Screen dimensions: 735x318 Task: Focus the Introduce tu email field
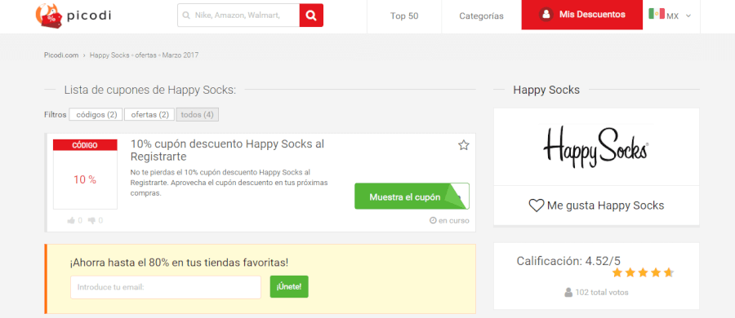[166, 287]
